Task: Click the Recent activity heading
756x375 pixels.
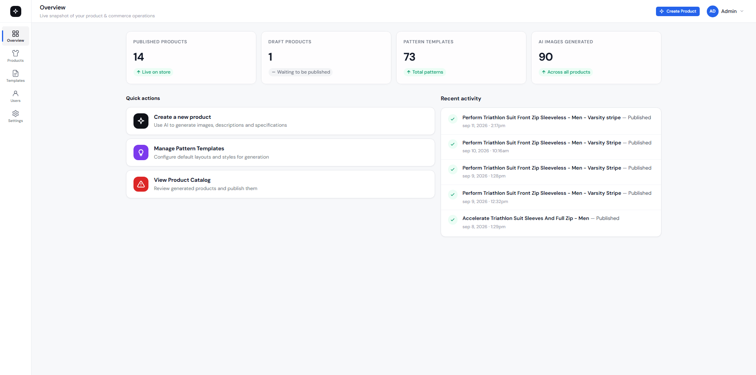Action: click(461, 99)
